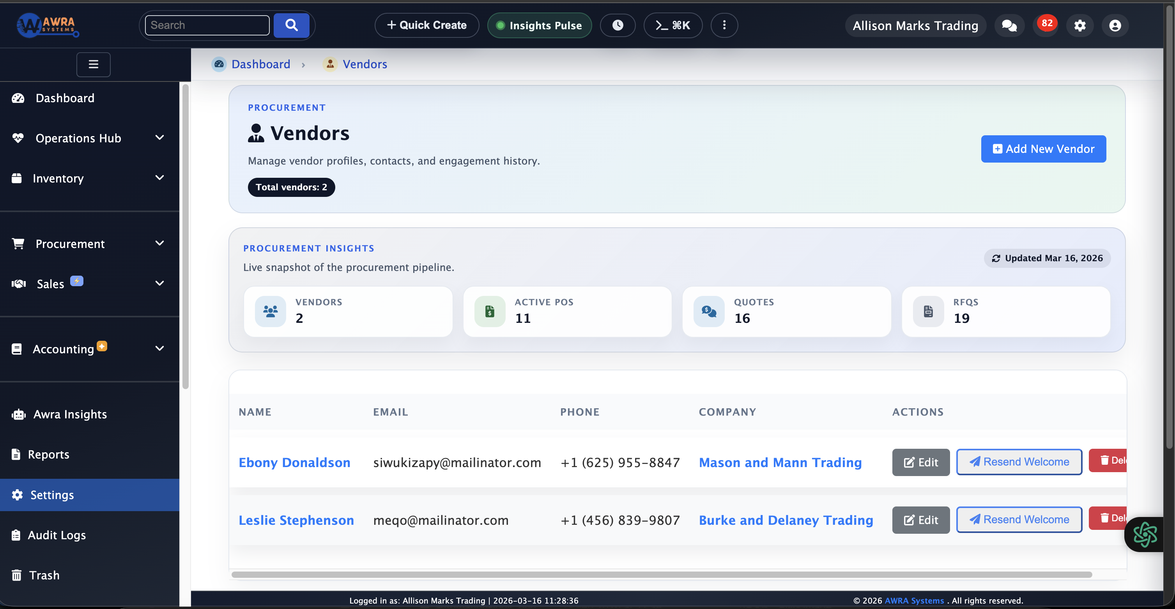Click the refresh icon next to Updated date

997,258
